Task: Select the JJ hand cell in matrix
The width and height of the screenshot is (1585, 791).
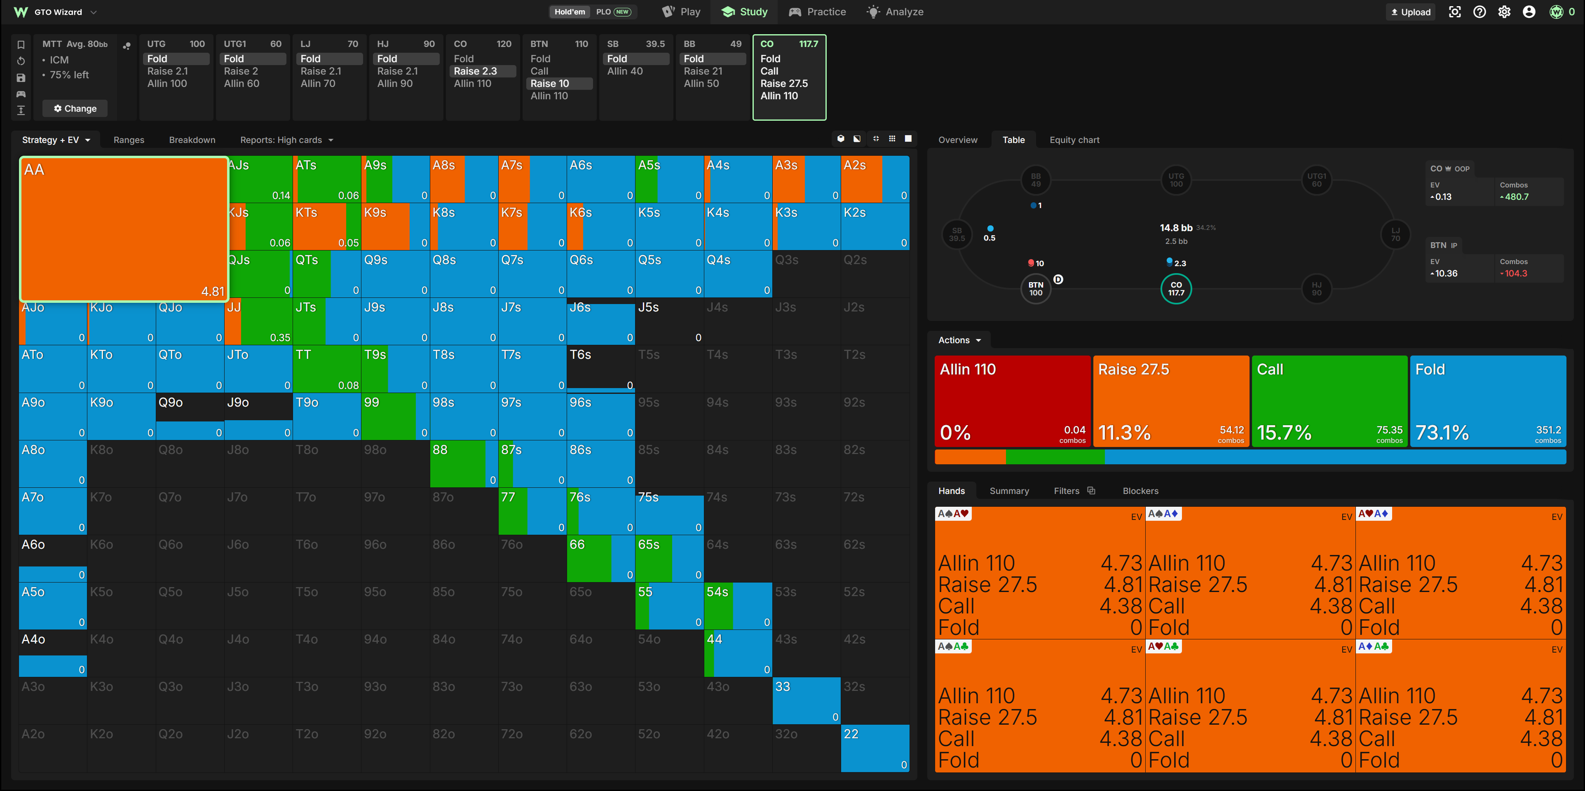Action: click(258, 321)
